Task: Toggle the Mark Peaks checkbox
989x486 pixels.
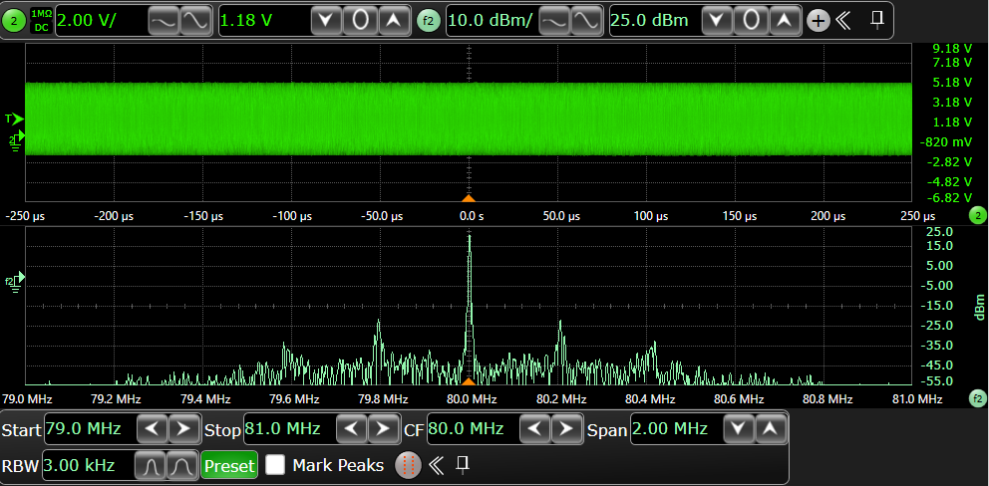Action: [x=275, y=465]
